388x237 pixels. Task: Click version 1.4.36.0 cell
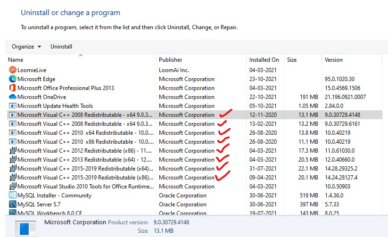coord(334,196)
